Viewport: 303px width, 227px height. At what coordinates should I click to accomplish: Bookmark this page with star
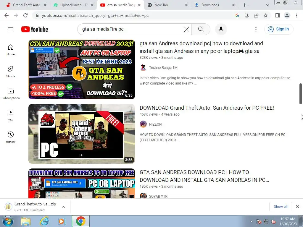266,15
